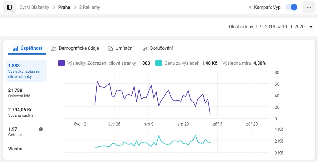The image size is (318, 162).
Task: Switch to the Demografické údaje tab
Action: (x=78, y=48)
